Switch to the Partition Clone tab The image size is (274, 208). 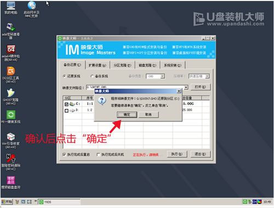[x=122, y=65]
